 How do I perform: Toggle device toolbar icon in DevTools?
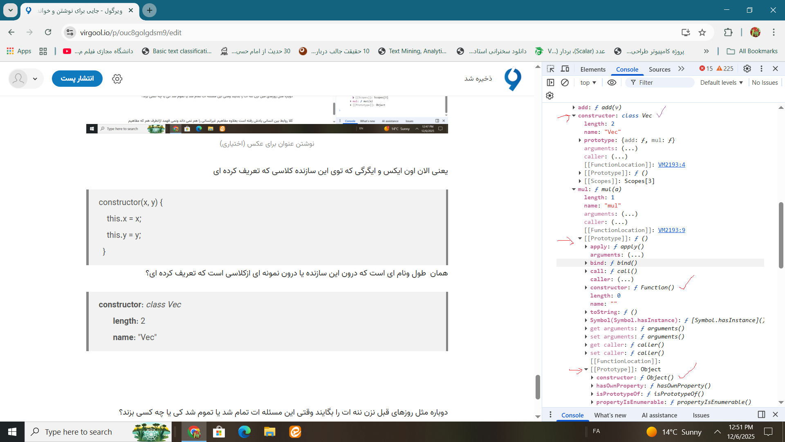[x=565, y=69]
